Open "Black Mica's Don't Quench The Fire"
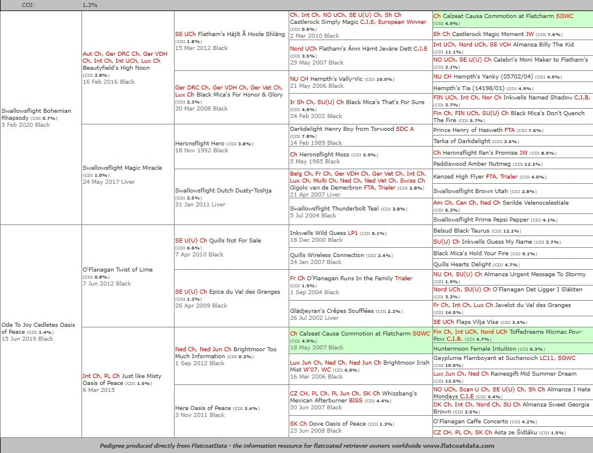This screenshot has width=593, height=453. 509,116
